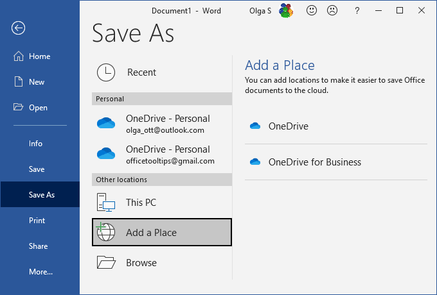Choose OneDrive - Personal olga_ott@outlook.com

(162, 123)
